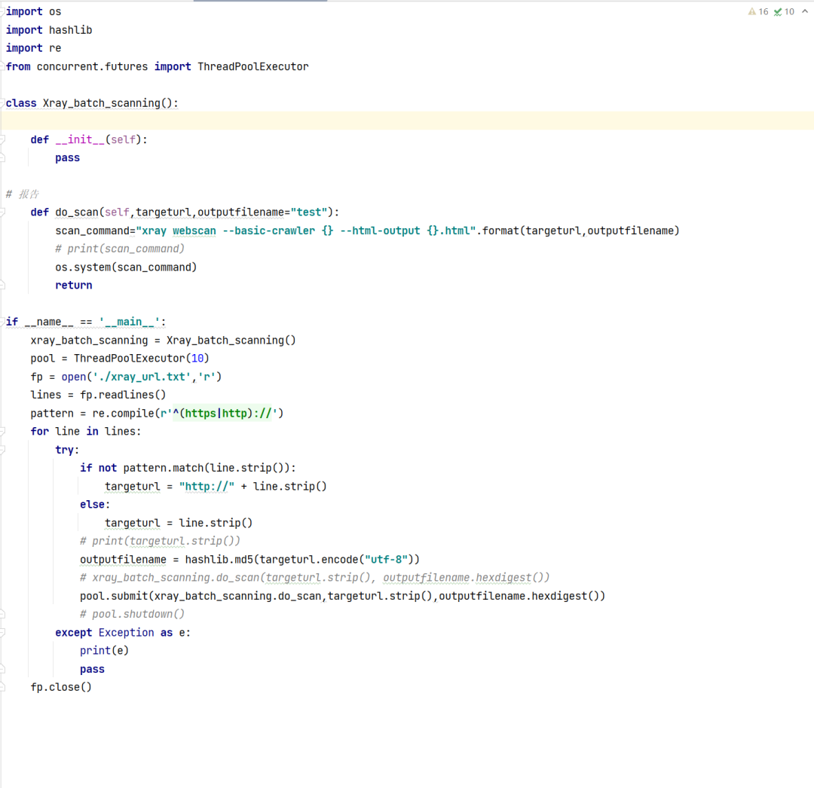Click 'targeturl = line.strip()' assignment
Image resolution: width=814 pixels, height=788 pixels.
(179, 523)
